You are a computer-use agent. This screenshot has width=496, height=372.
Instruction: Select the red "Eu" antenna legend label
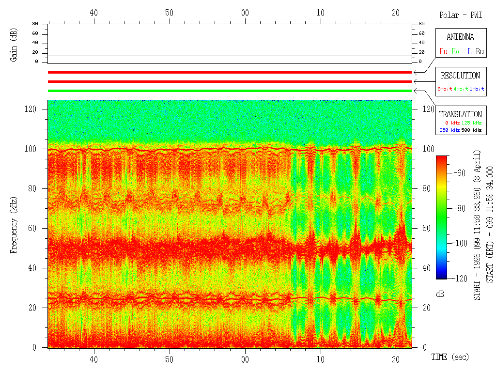[x=443, y=51]
